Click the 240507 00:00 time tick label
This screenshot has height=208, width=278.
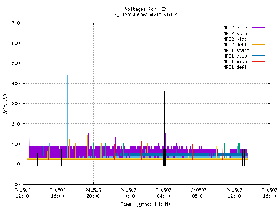pos(128,193)
